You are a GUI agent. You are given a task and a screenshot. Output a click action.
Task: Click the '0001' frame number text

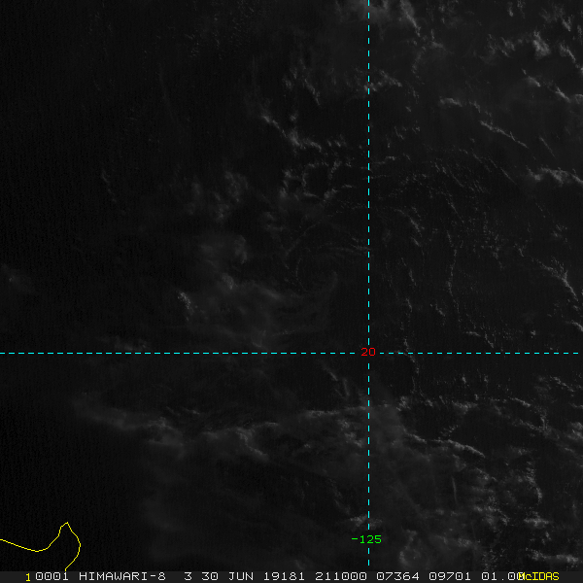(51, 576)
